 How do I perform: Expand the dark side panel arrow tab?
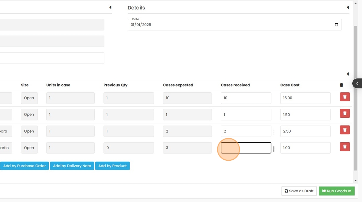click(357, 84)
